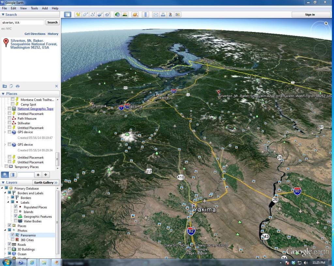Copy search results to clipboard icon
This screenshot has height=266, width=334.
pos(11,86)
